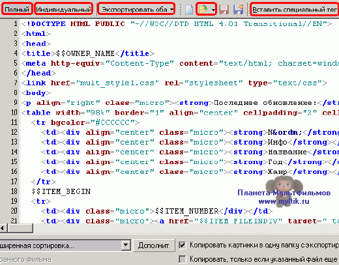The width and height of the screenshot is (339, 265).
Task: Click the word Жанр in line 16
Action: (x=278, y=172)
